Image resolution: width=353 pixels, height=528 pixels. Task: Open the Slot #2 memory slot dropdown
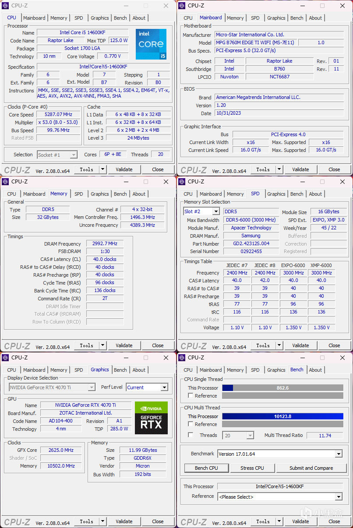pyautogui.click(x=215, y=212)
